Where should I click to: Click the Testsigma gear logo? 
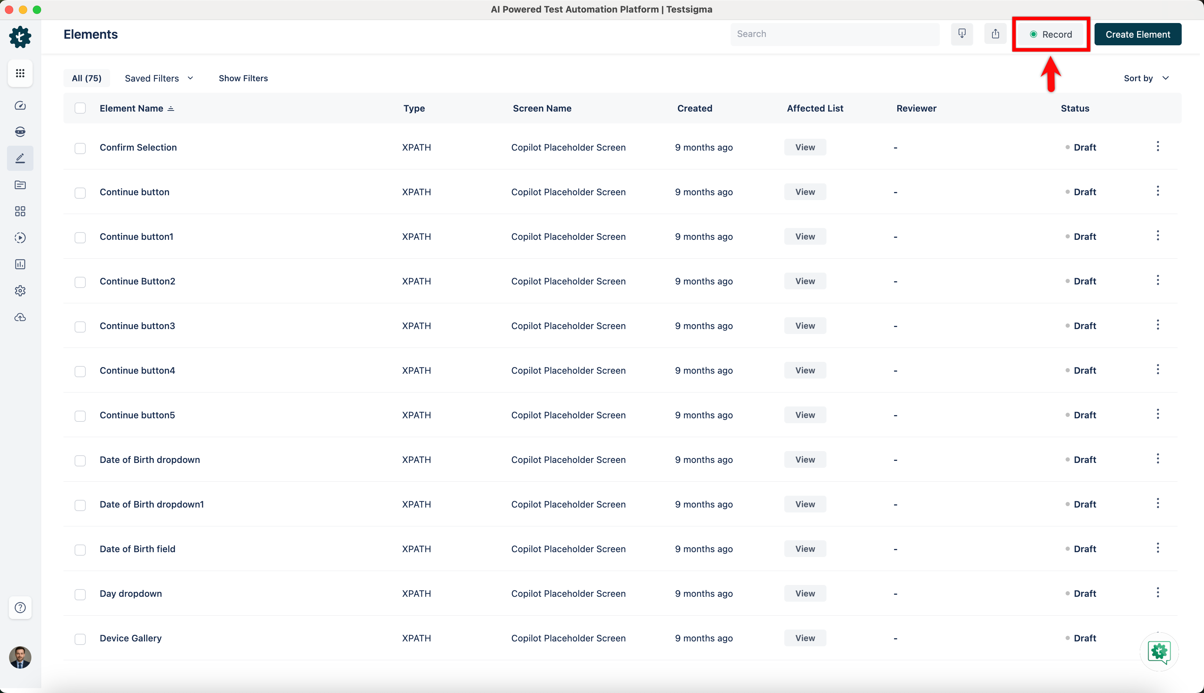pyautogui.click(x=20, y=37)
